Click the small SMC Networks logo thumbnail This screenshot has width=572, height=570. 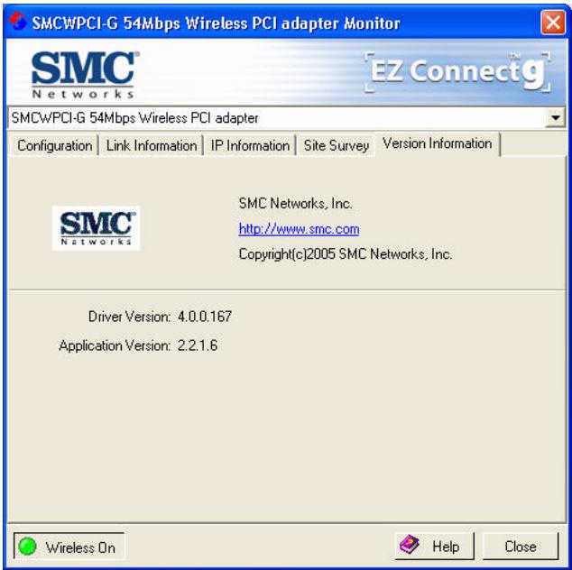[x=96, y=228]
